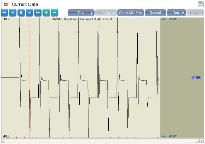
Task: Click the Reset Min.Max. button
Action: click(131, 13)
